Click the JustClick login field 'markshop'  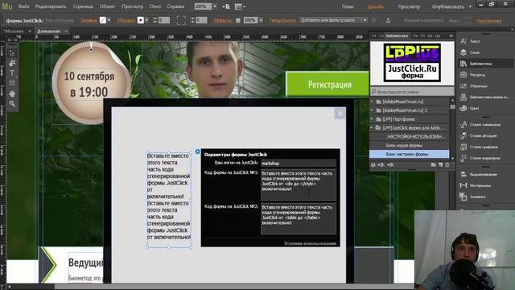[299, 163]
